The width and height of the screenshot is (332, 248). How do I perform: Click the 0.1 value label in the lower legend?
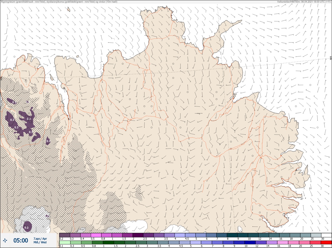click(61, 246)
